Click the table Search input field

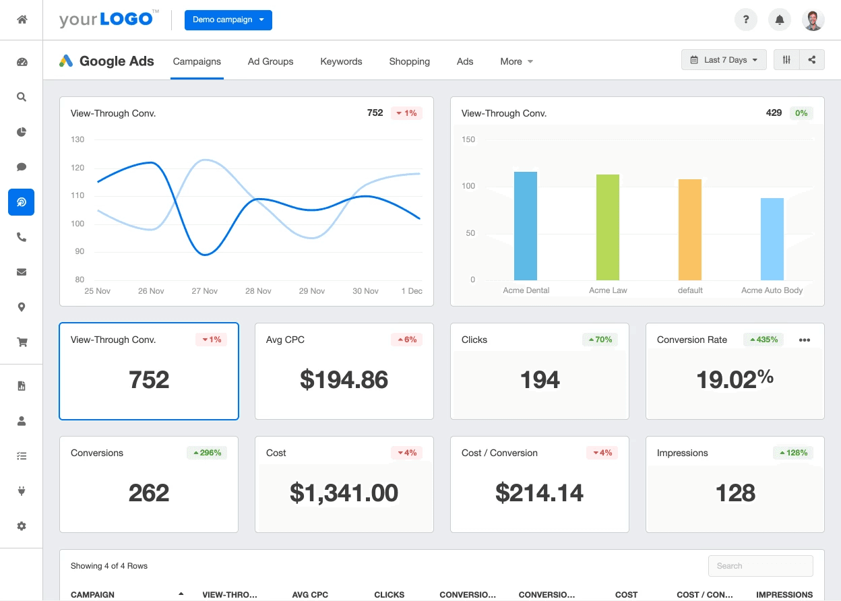pos(760,566)
